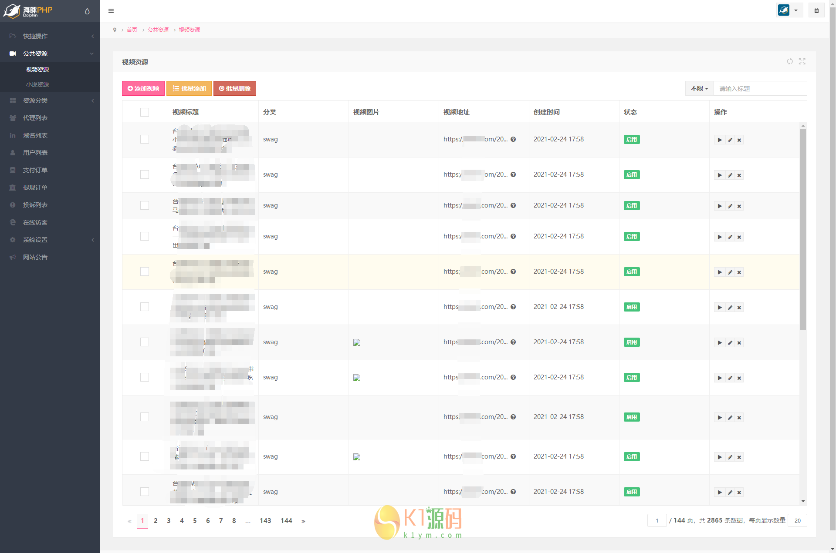Click the table's vertical scrollbar thumb

coord(803,228)
